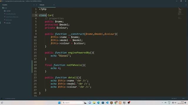The height and width of the screenshot is (105, 188).
Task: Click the FOLDERS sidebar heading
Action: click(5, 5)
